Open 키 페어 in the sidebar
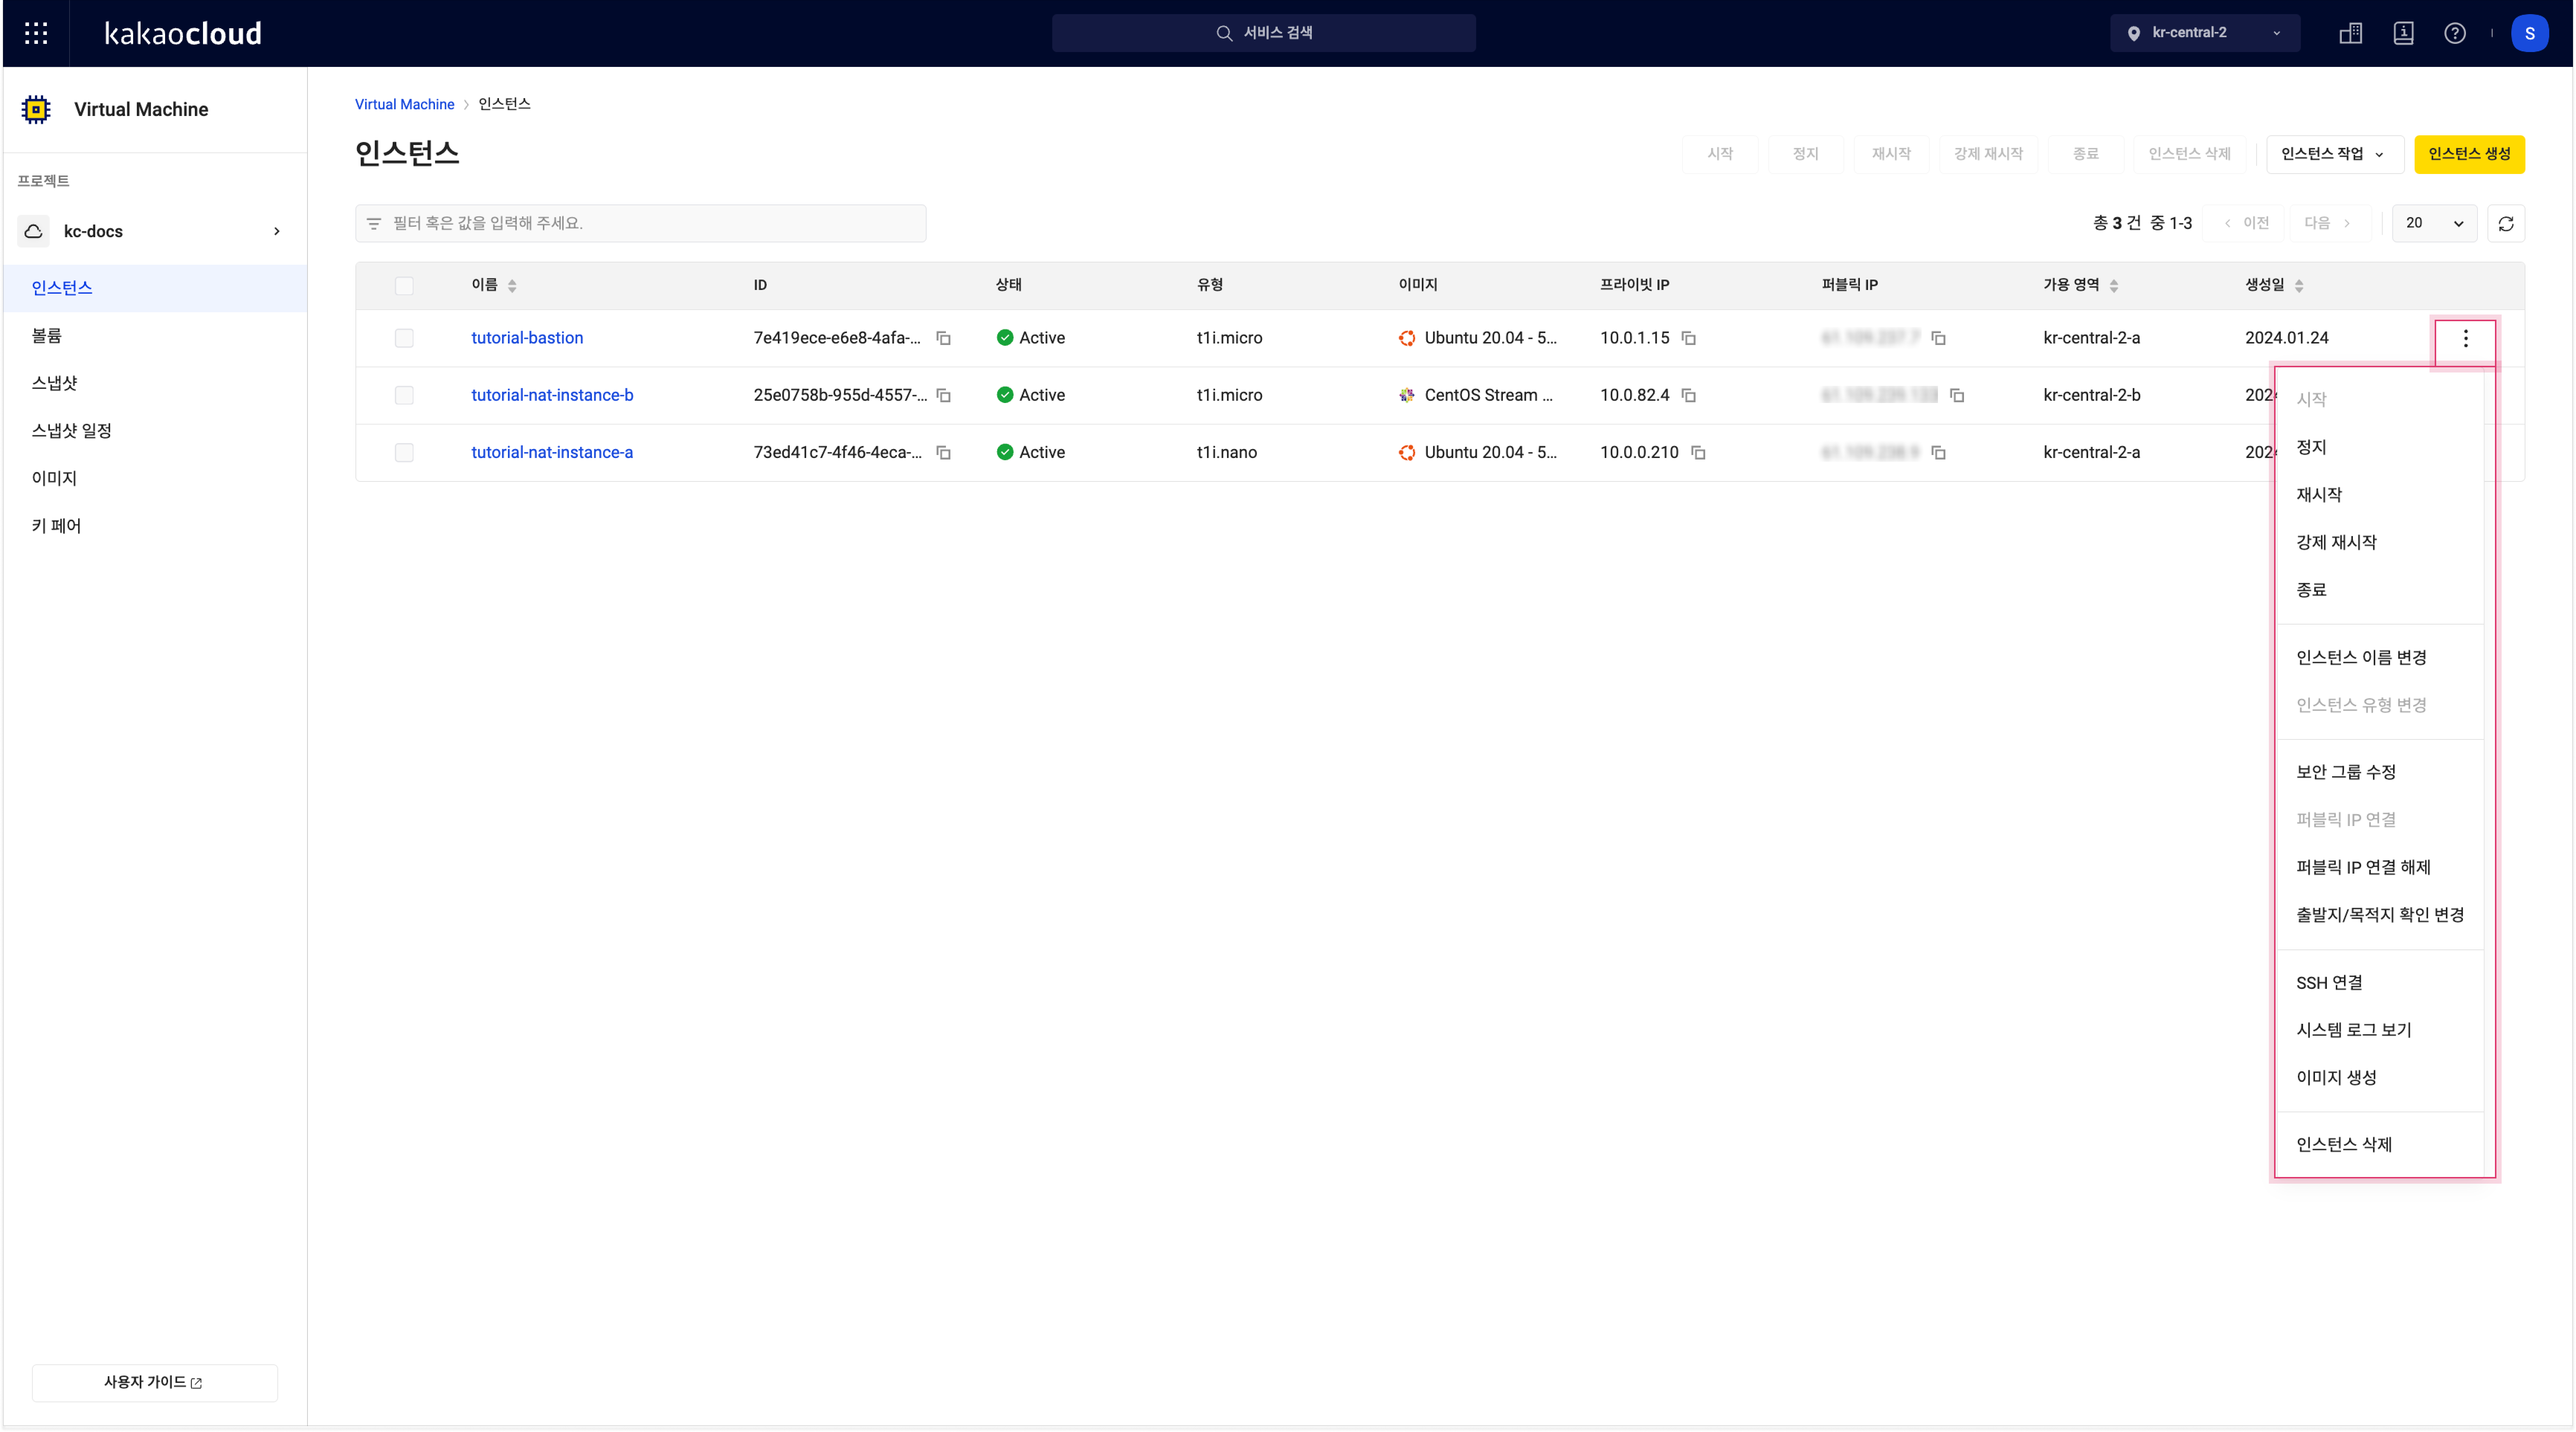2576x1432 pixels. point(155,526)
